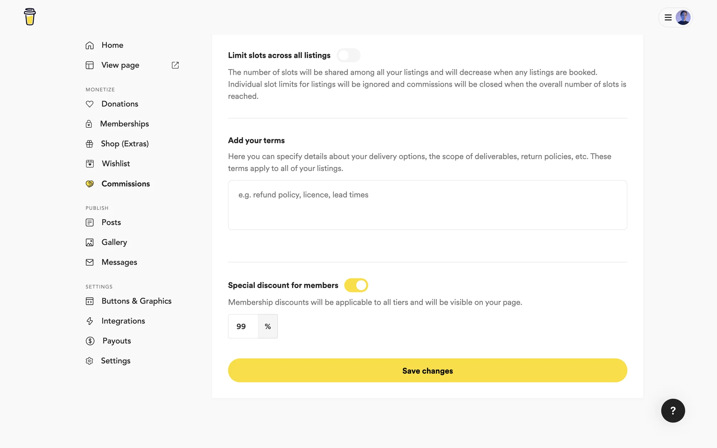Turn off Special discount for members
This screenshot has height=448, width=717.
pos(356,285)
